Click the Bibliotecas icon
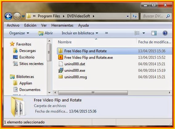This screenshot has width=175, height=129. (x=12, y=77)
